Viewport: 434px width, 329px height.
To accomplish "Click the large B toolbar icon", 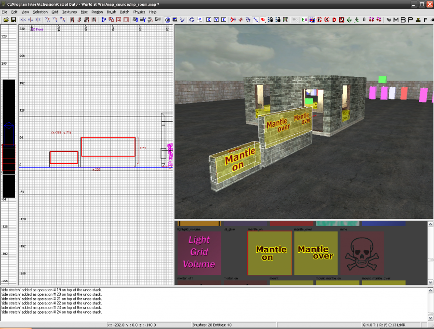I will [403, 20].
